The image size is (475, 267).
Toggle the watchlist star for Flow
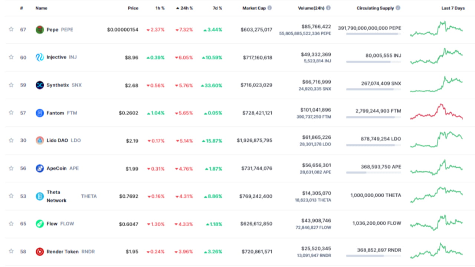(11, 224)
